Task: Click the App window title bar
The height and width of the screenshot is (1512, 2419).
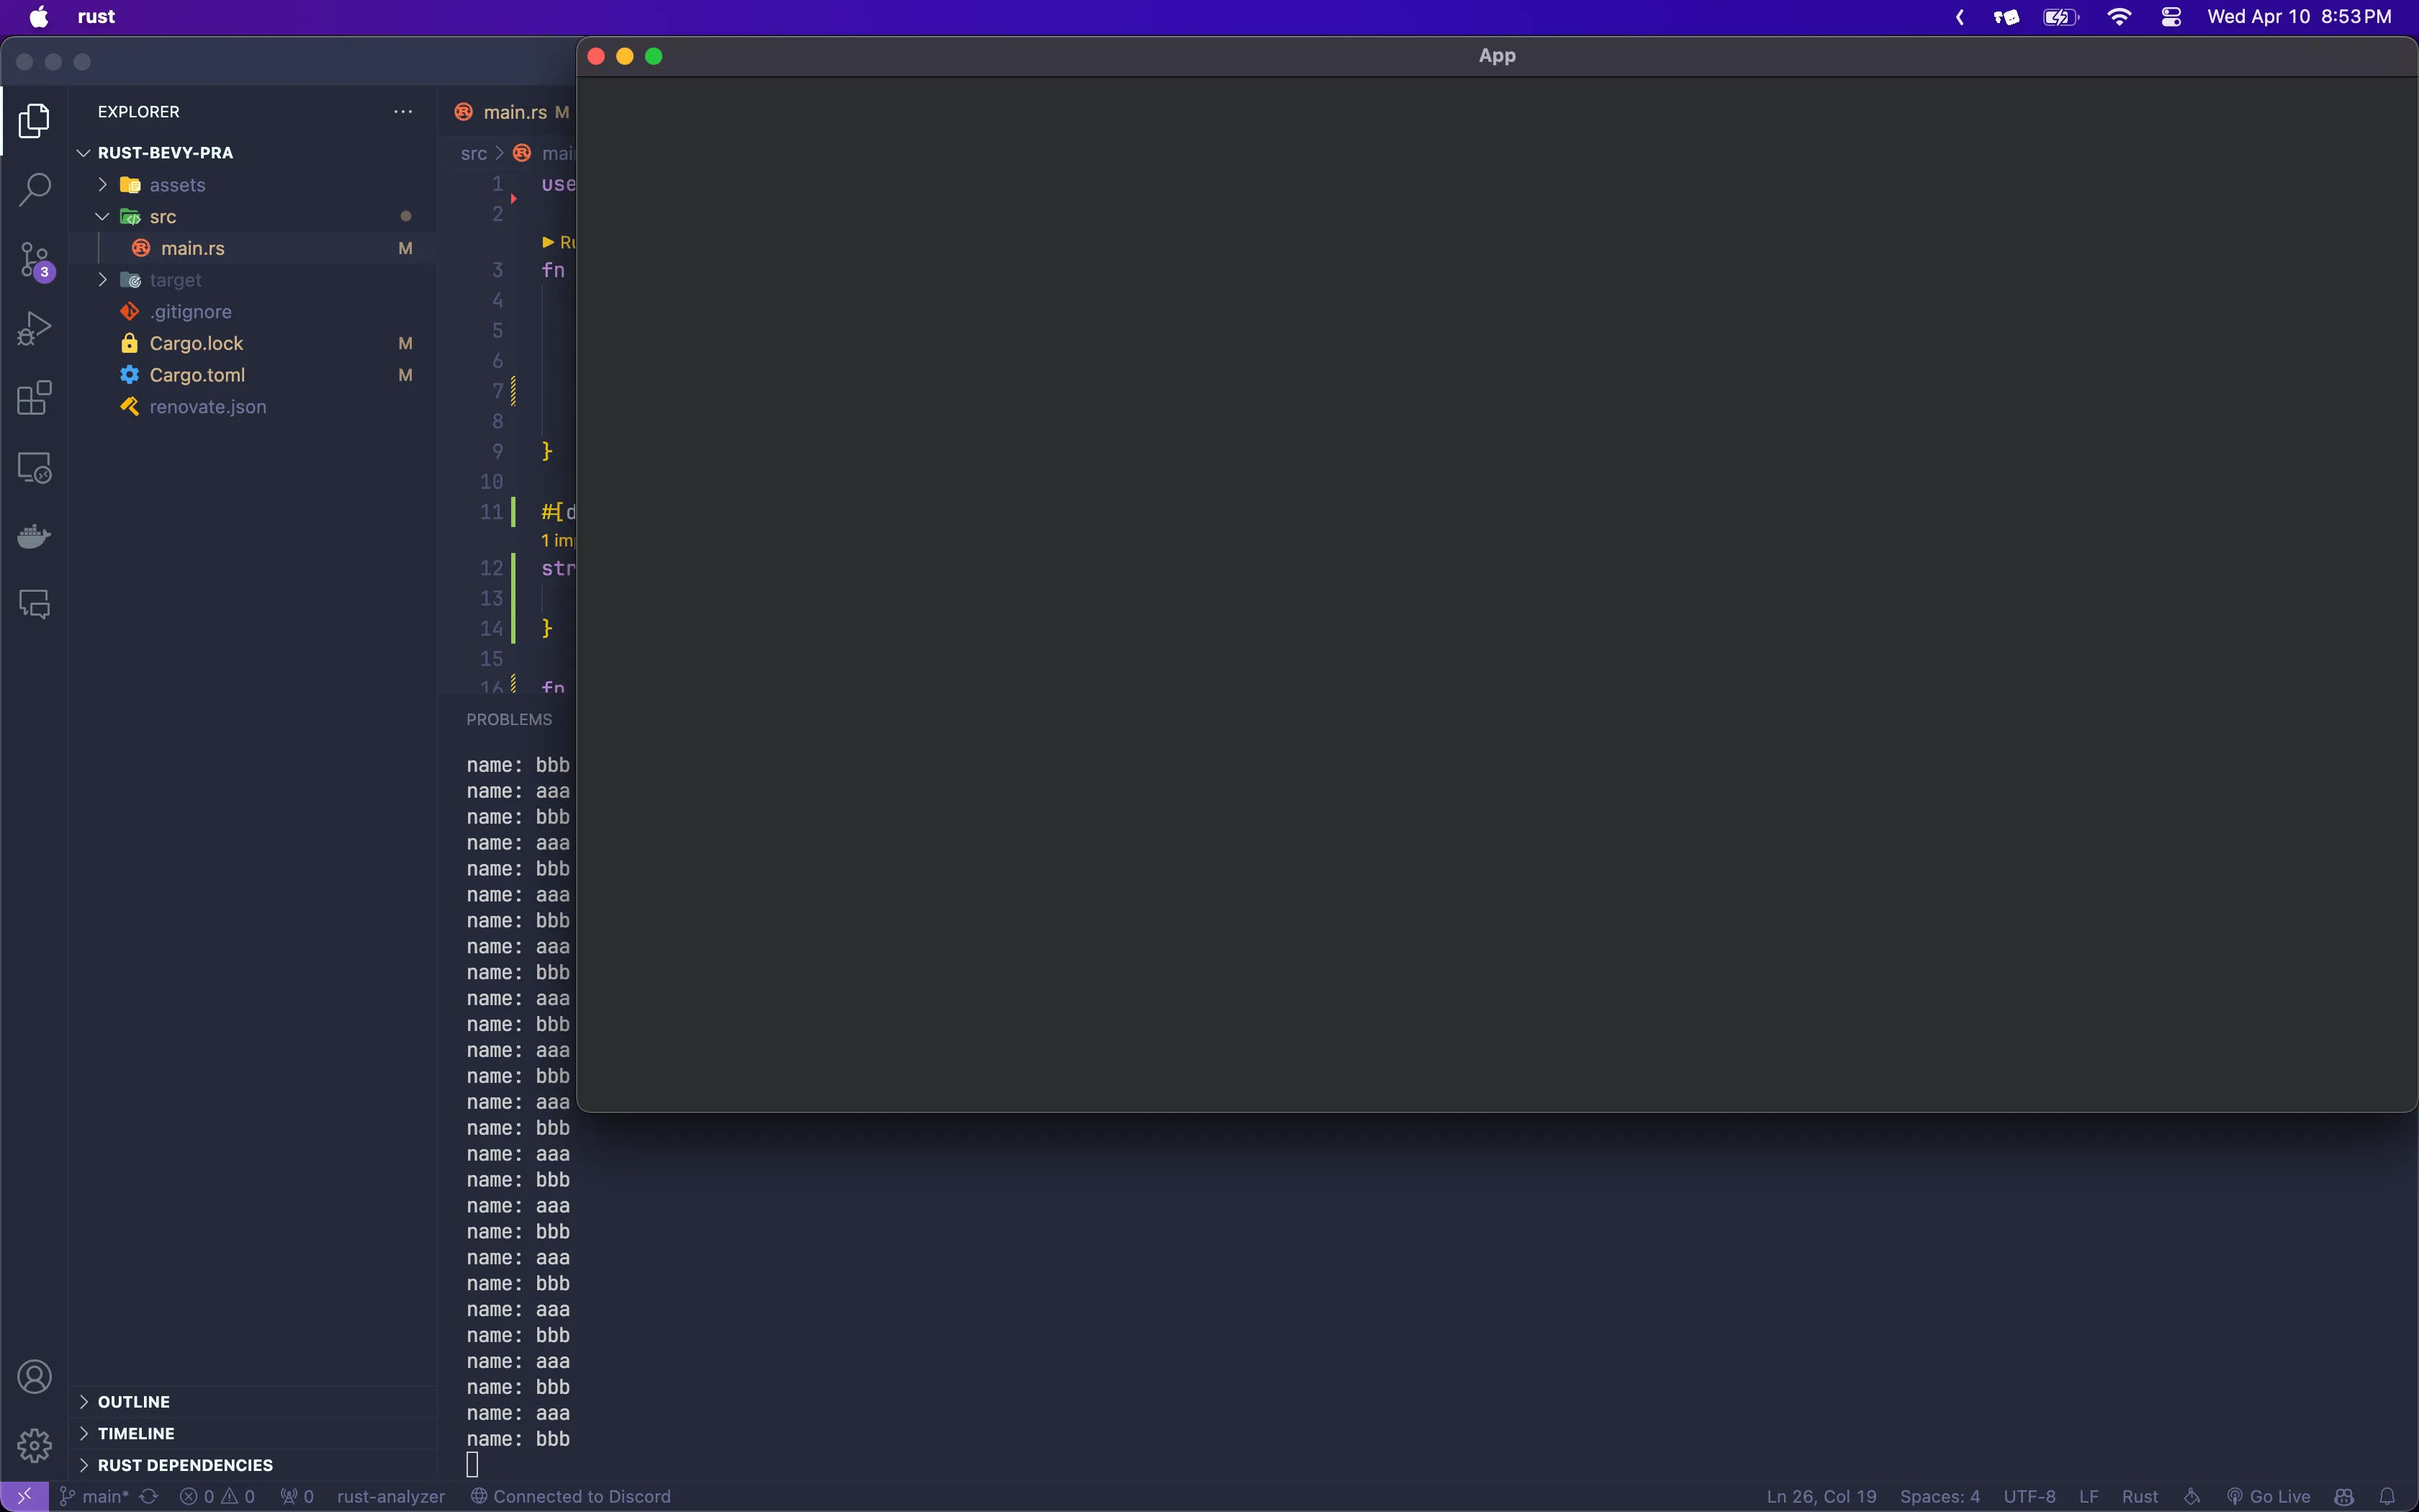Action: 1496,56
